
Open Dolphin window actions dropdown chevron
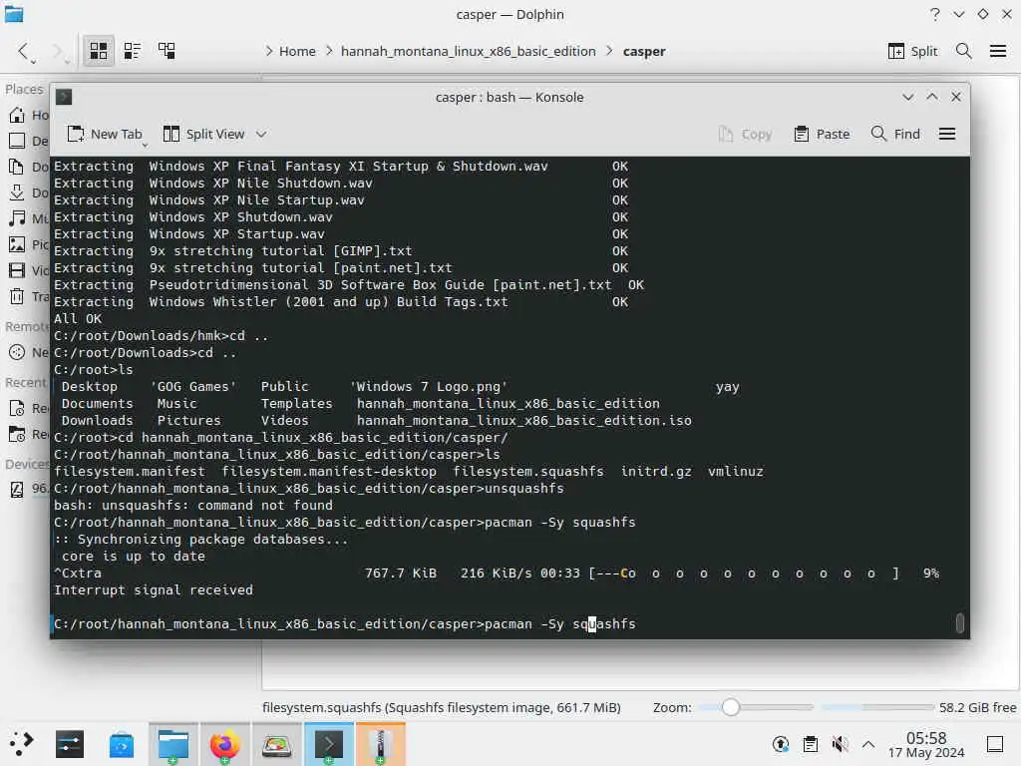(959, 14)
